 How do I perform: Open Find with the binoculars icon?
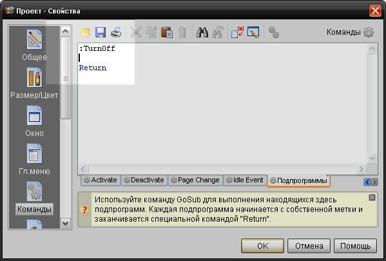pos(202,32)
